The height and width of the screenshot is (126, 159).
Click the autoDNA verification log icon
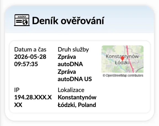(x=22, y=20)
